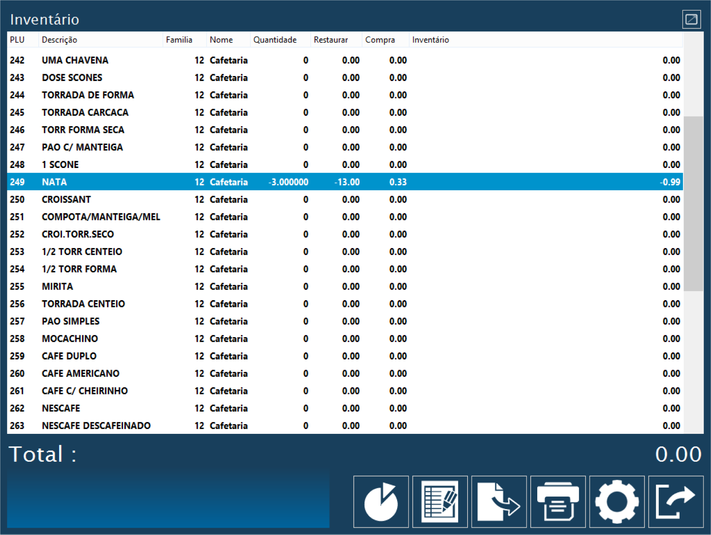The width and height of the screenshot is (711, 535).
Task: Select the NESCAFE DESCAFEINADO row
Action: [x=96, y=425]
